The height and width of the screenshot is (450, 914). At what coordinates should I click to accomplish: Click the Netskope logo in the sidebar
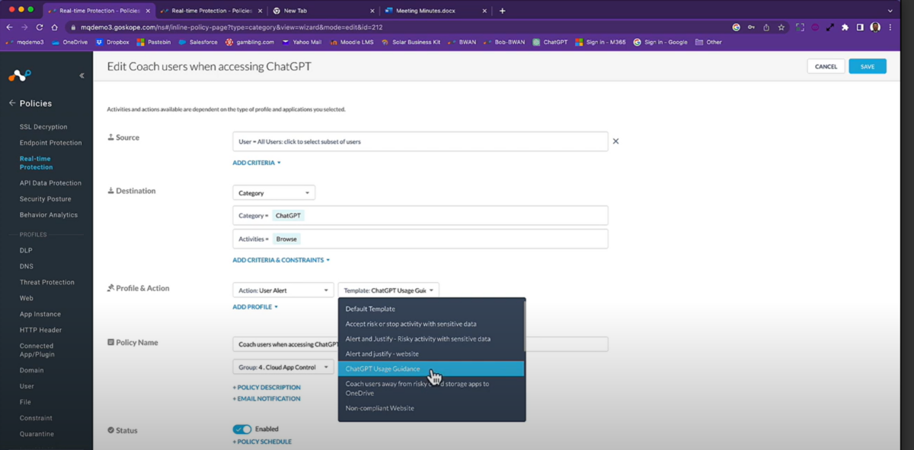click(x=18, y=76)
